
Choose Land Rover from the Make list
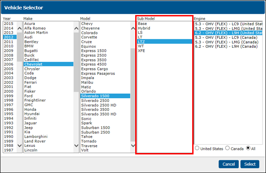(x=48, y=141)
